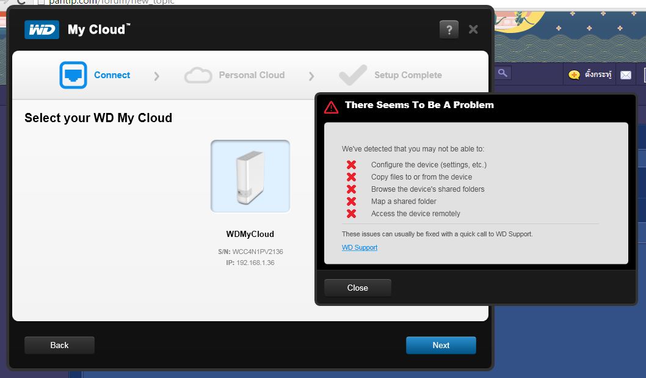Click the Personal Cloud cloud icon
The width and height of the screenshot is (646, 378).
pos(198,76)
